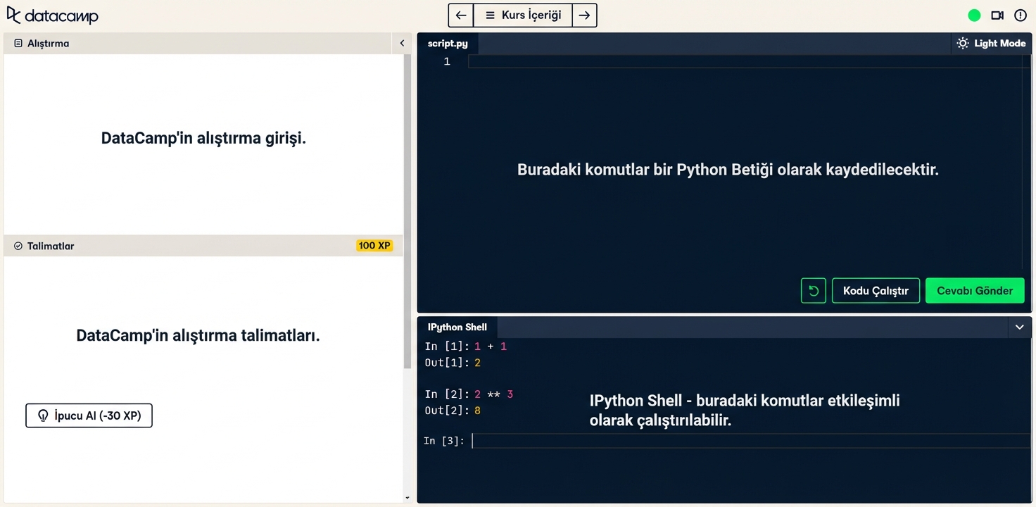Reset the code with circular arrow icon
The height and width of the screenshot is (507, 1036).
(x=813, y=290)
